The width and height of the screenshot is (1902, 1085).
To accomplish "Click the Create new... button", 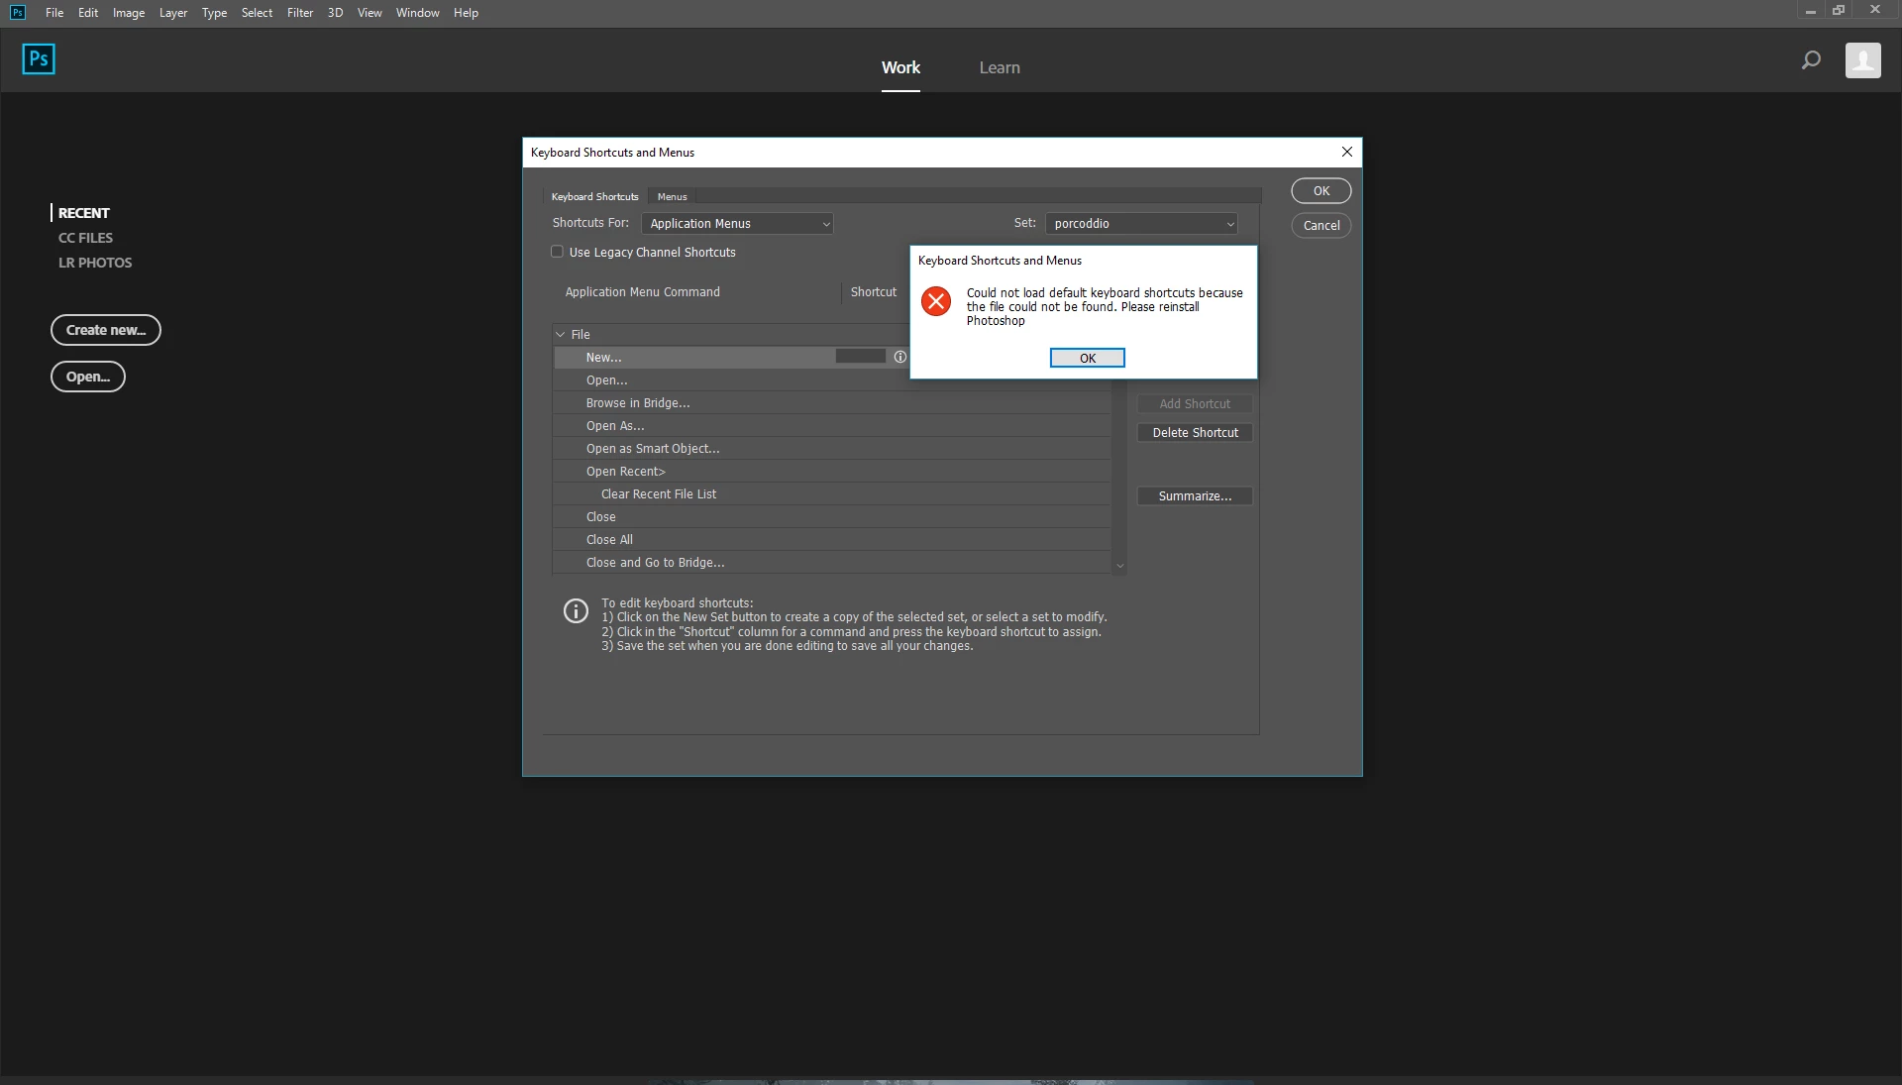I will click(106, 330).
